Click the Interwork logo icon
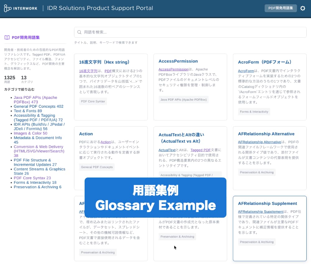Screen dimensions: 311x265 [8, 8]
